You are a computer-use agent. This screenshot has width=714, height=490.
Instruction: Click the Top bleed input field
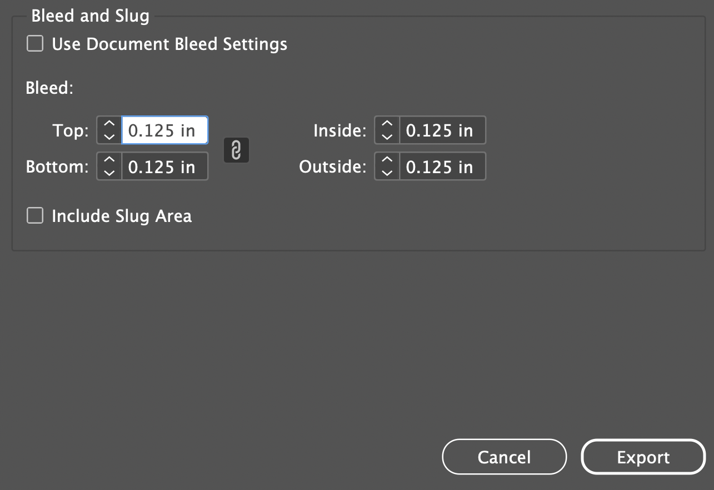coord(164,130)
